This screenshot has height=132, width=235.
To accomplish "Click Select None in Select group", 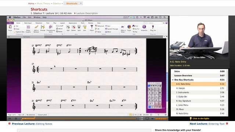I will pyautogui.click(x=98, y=32).
